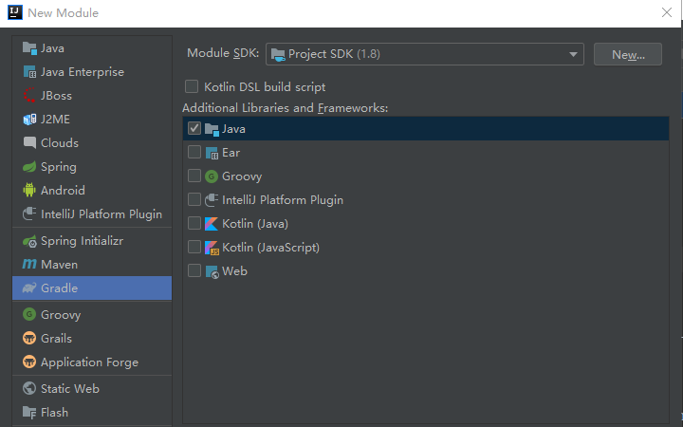
Task: Click the Application Forge icon
Action: point(29,362)
